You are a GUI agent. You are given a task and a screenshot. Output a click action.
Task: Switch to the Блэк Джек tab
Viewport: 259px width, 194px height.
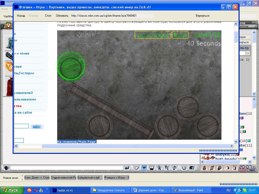click(x=37, y=178)
